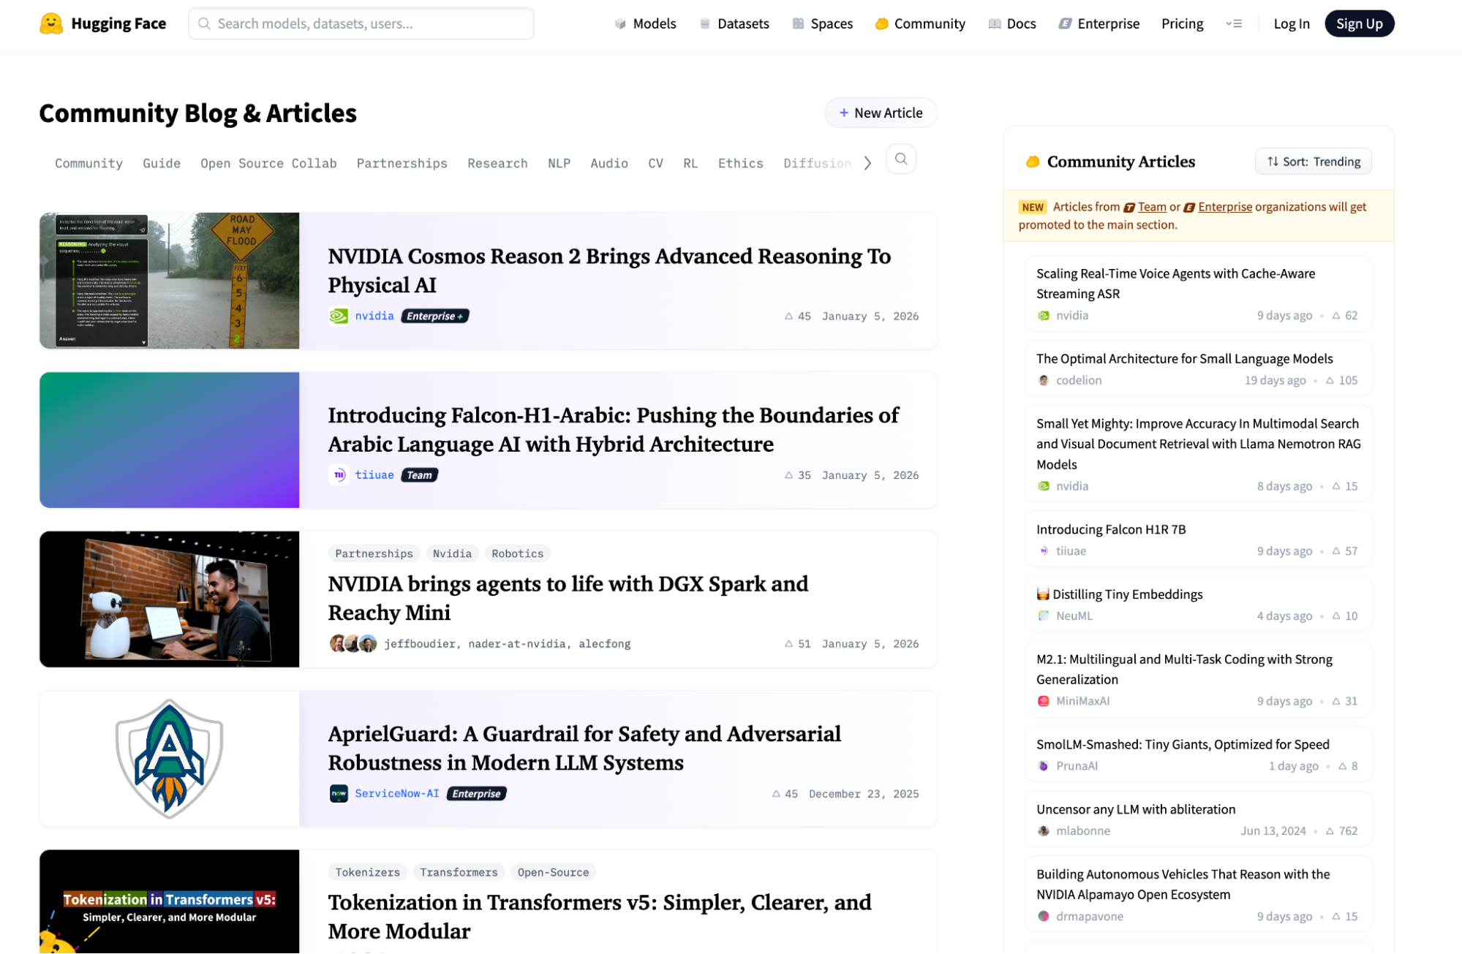Click the nvidia avatar icon on Cosmos article
Image resolution: width=1462 pixels, height=954 pixels.
point(339,316)
